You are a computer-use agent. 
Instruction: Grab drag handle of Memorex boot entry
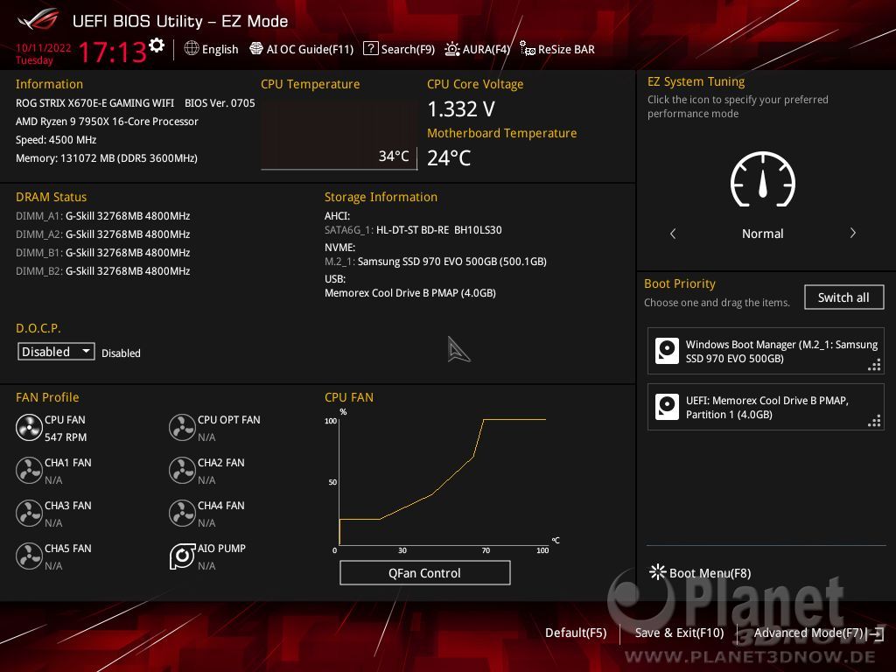874,421
